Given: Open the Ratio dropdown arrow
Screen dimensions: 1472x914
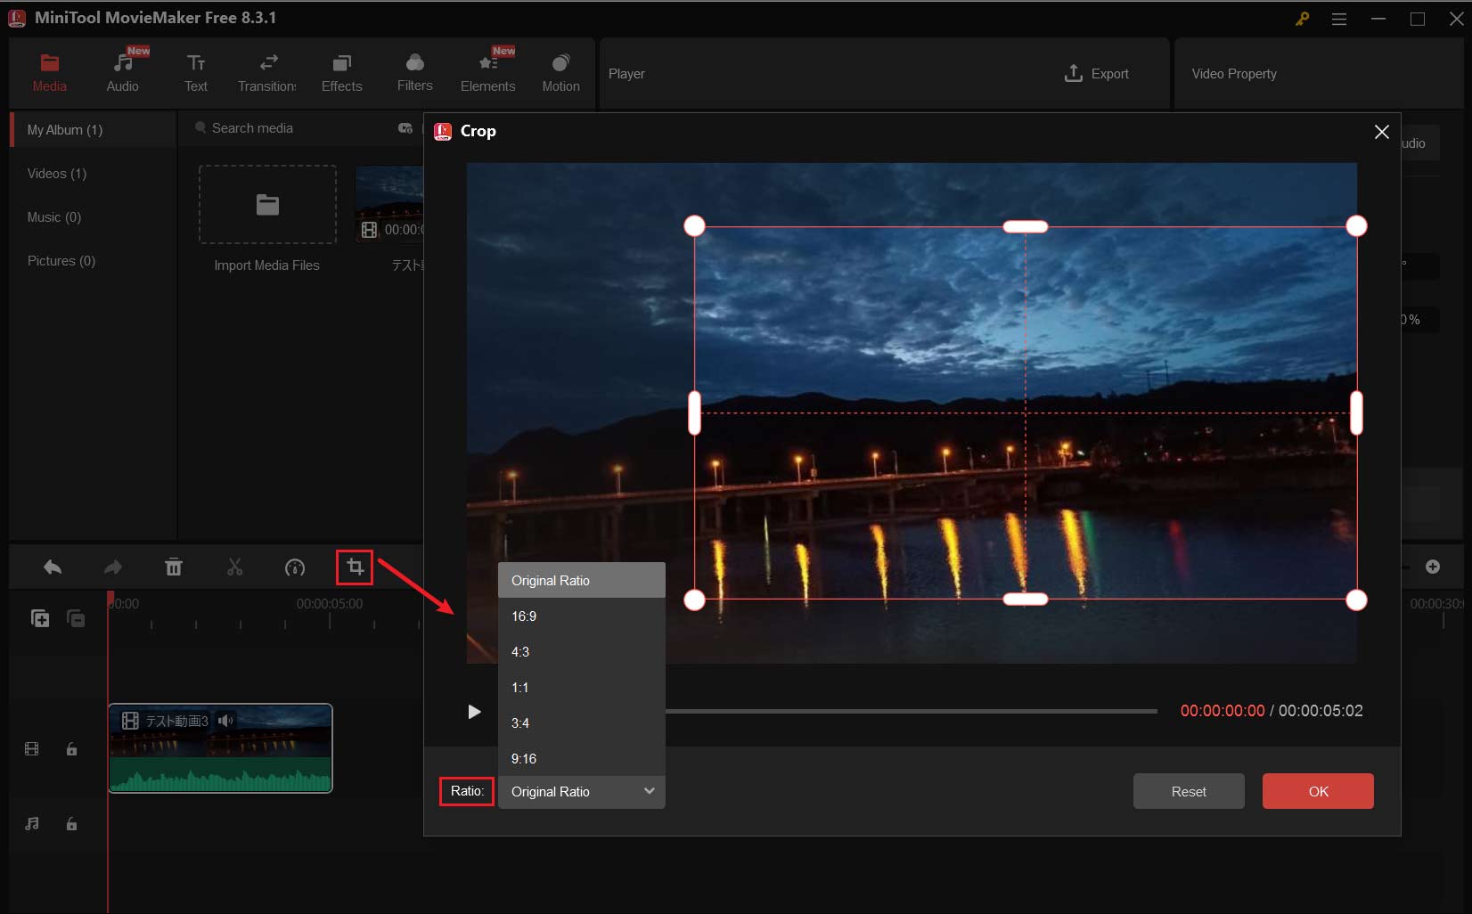Looking at the screenshot, I should point(649,791).
